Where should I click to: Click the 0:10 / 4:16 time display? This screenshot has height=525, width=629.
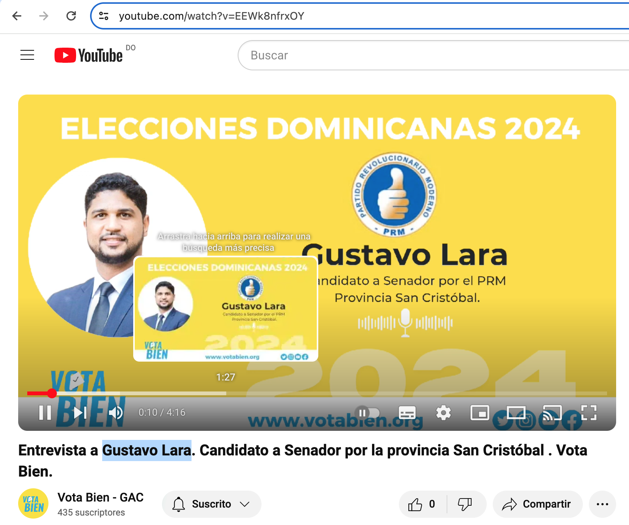coord(162,412)
